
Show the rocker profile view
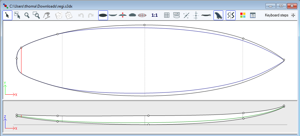pos(113,15)
